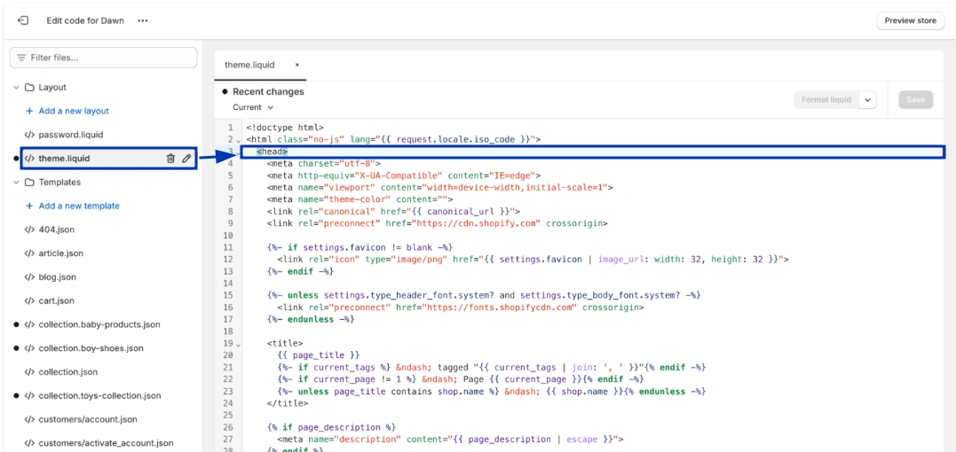Click the exit editor back icon
The width and height of the screenshot is (956, 452).
(22, 20)
